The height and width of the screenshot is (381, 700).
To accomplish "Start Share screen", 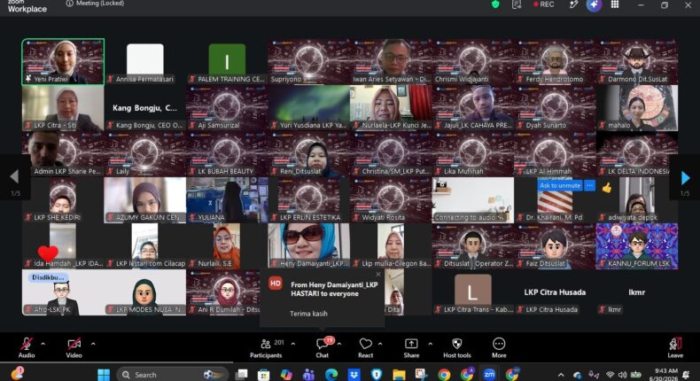I will pyautogui.click(x=411, y=348).
